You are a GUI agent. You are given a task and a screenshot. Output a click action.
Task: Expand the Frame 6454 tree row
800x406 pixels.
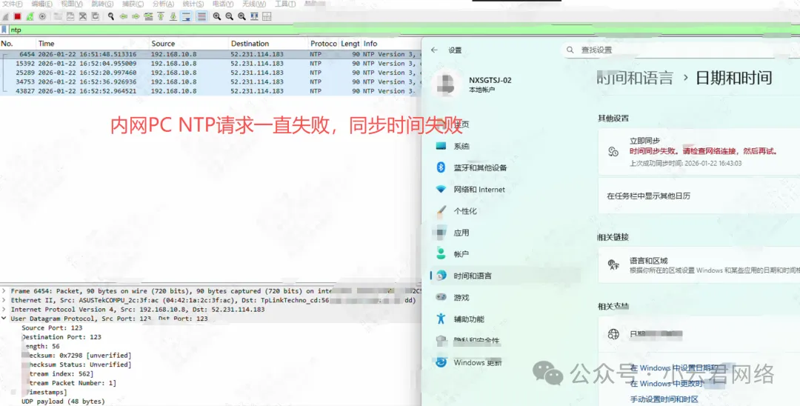click(5, 291)
